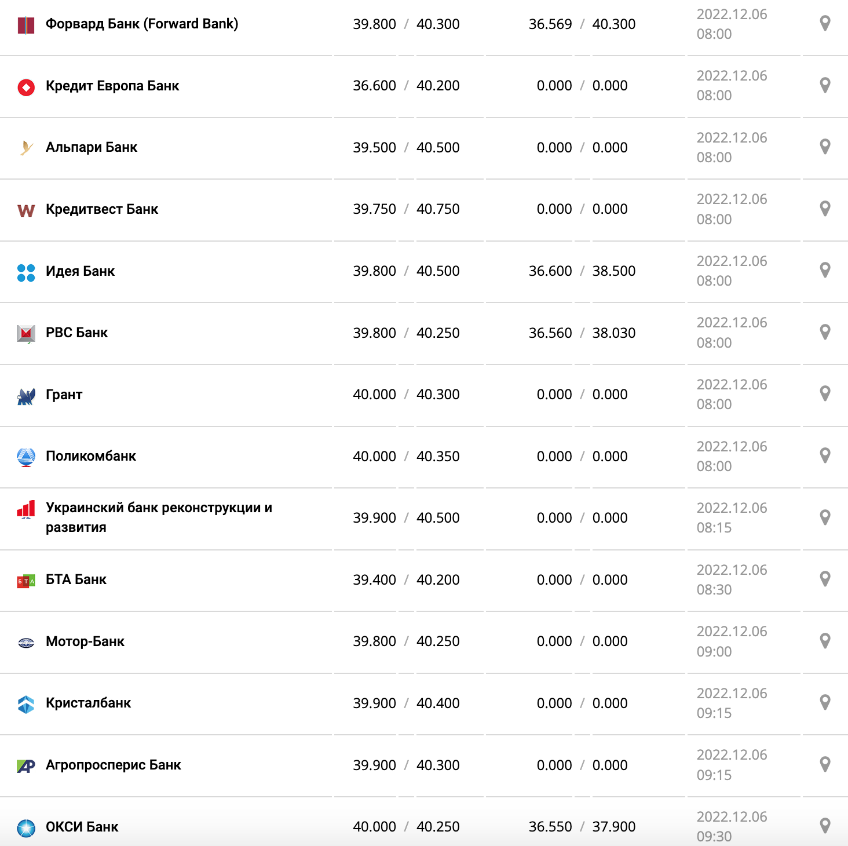This screenshot has height=846, width=848.
Task: Click the map pin for Грант
Action: pyautogui.click(x=825, y=393)
